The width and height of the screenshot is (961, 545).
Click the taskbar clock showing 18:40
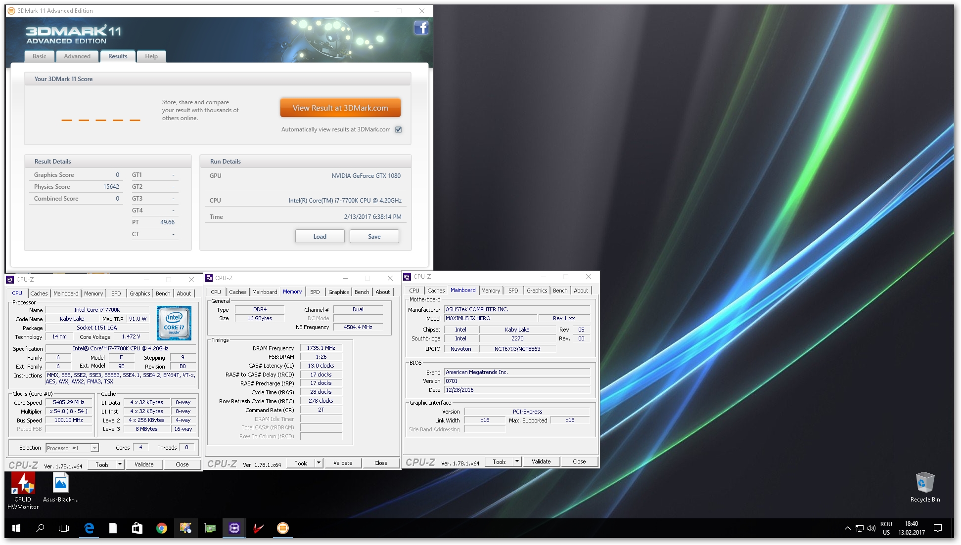(912, 528)
